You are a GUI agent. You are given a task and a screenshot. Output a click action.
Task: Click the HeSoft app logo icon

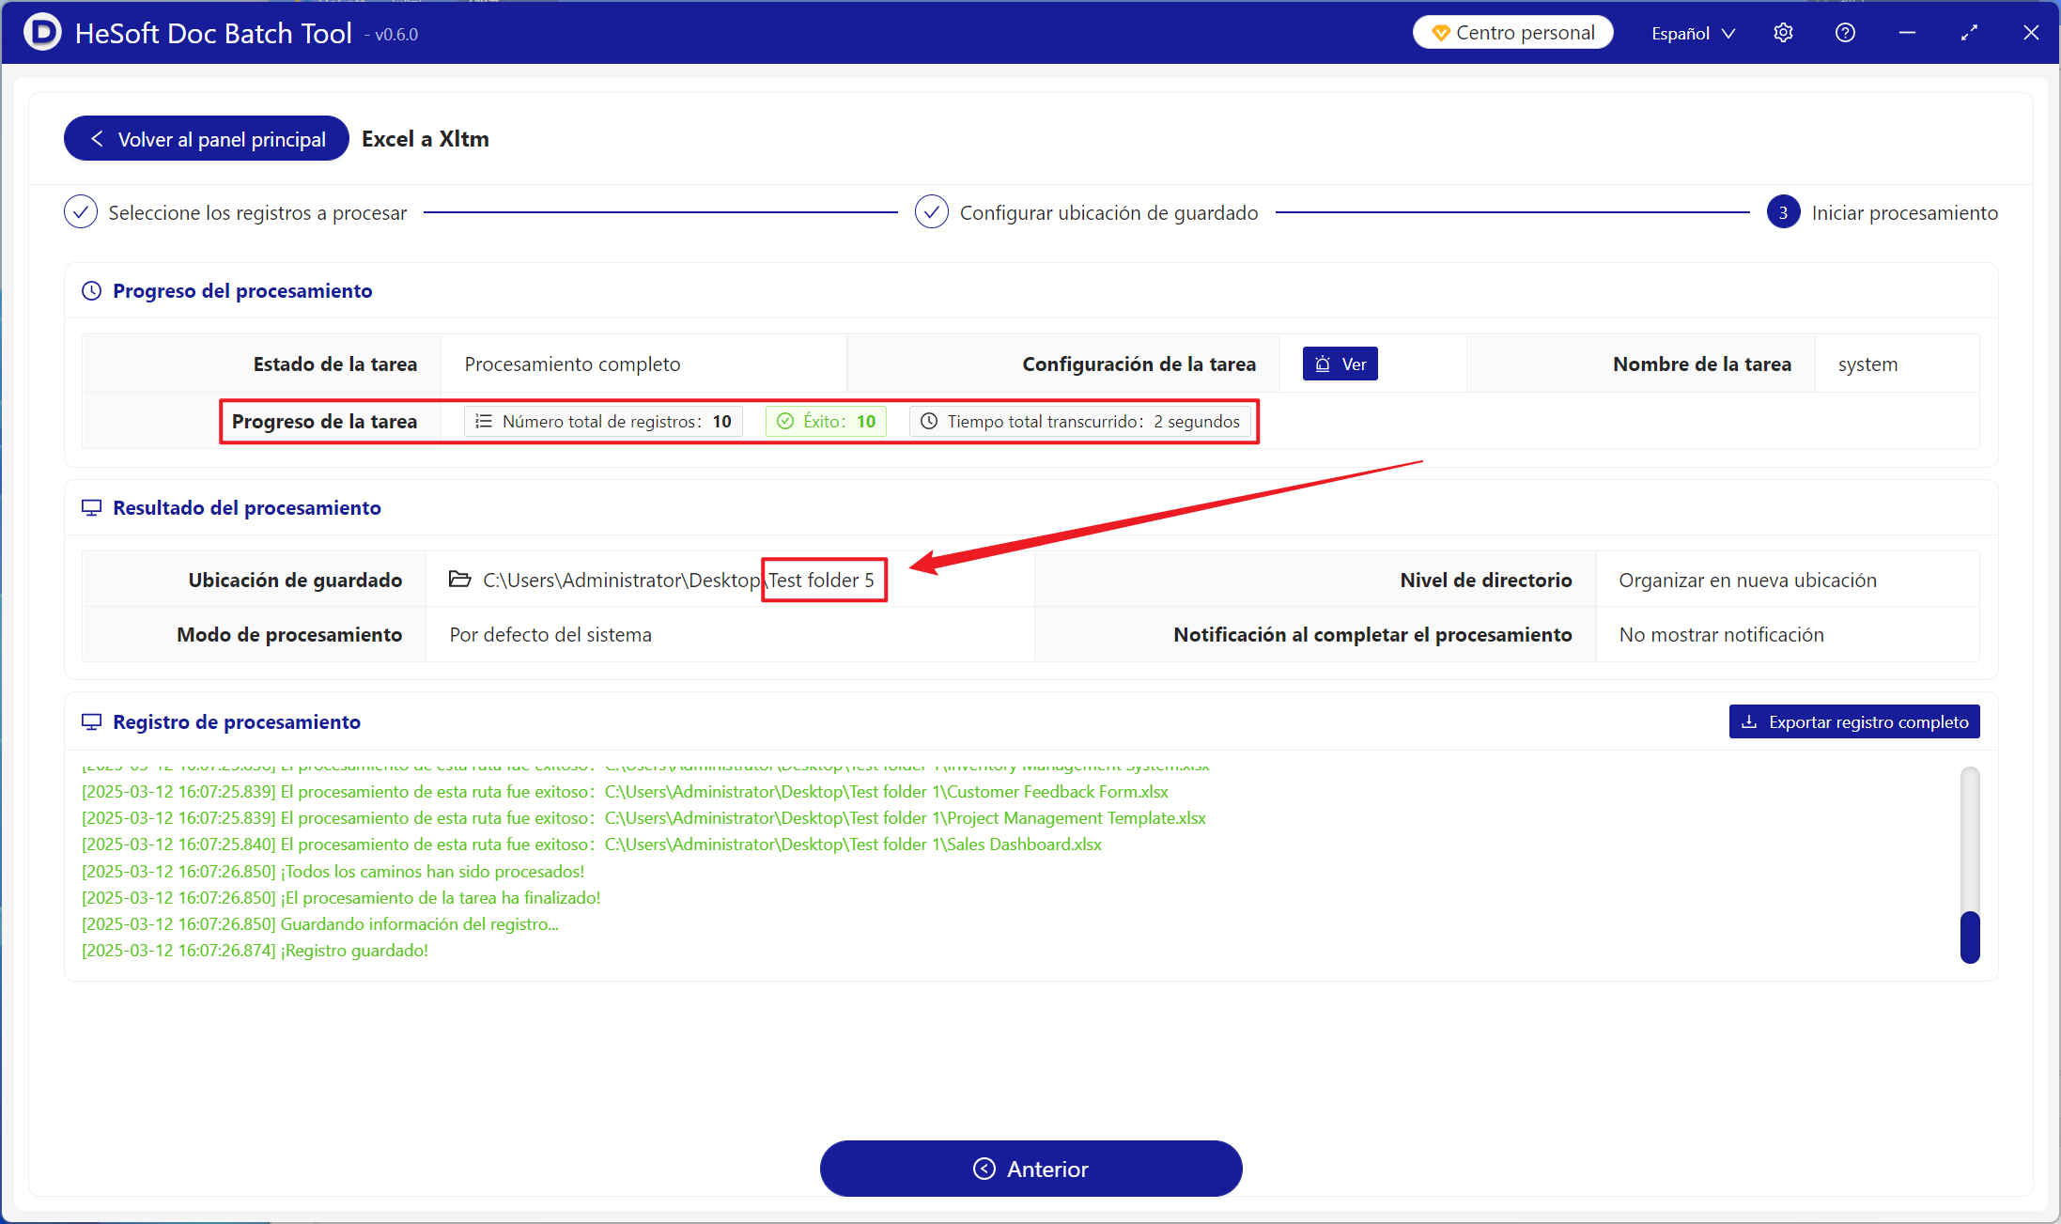(x=42, y=32)
